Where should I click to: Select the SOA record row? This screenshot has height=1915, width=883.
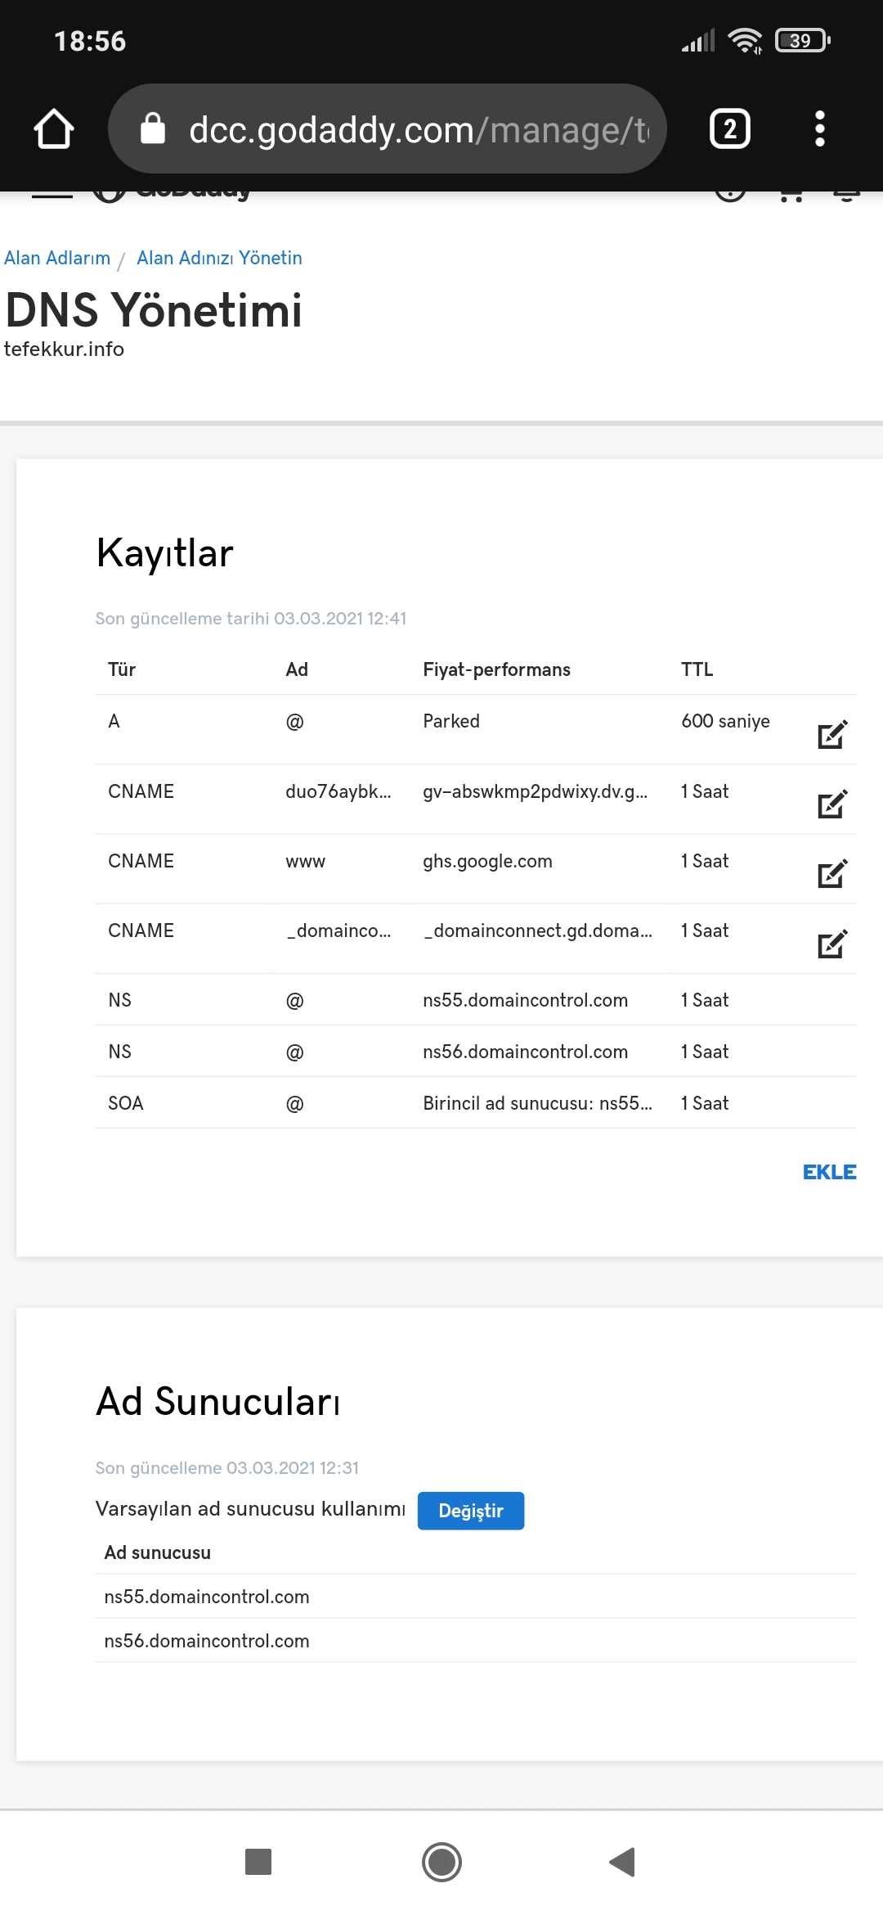(x=476, y=1102)
